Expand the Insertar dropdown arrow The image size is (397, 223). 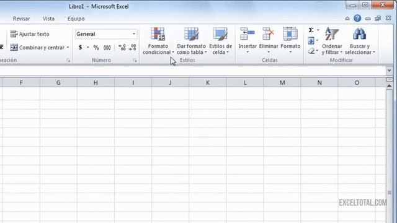[248, 52]
